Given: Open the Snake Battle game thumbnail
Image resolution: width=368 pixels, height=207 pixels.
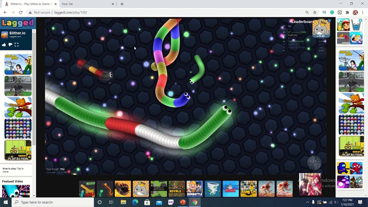Looking at the screenshot, I should pyautogui.click(x=87, y=189).
